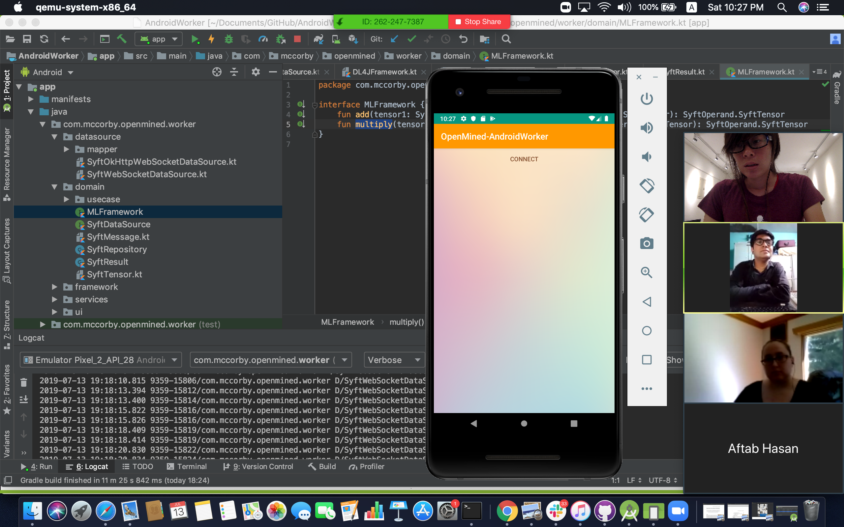Open the app run configuration dropdown
This screenshot has height=527, width=844.
159,39
